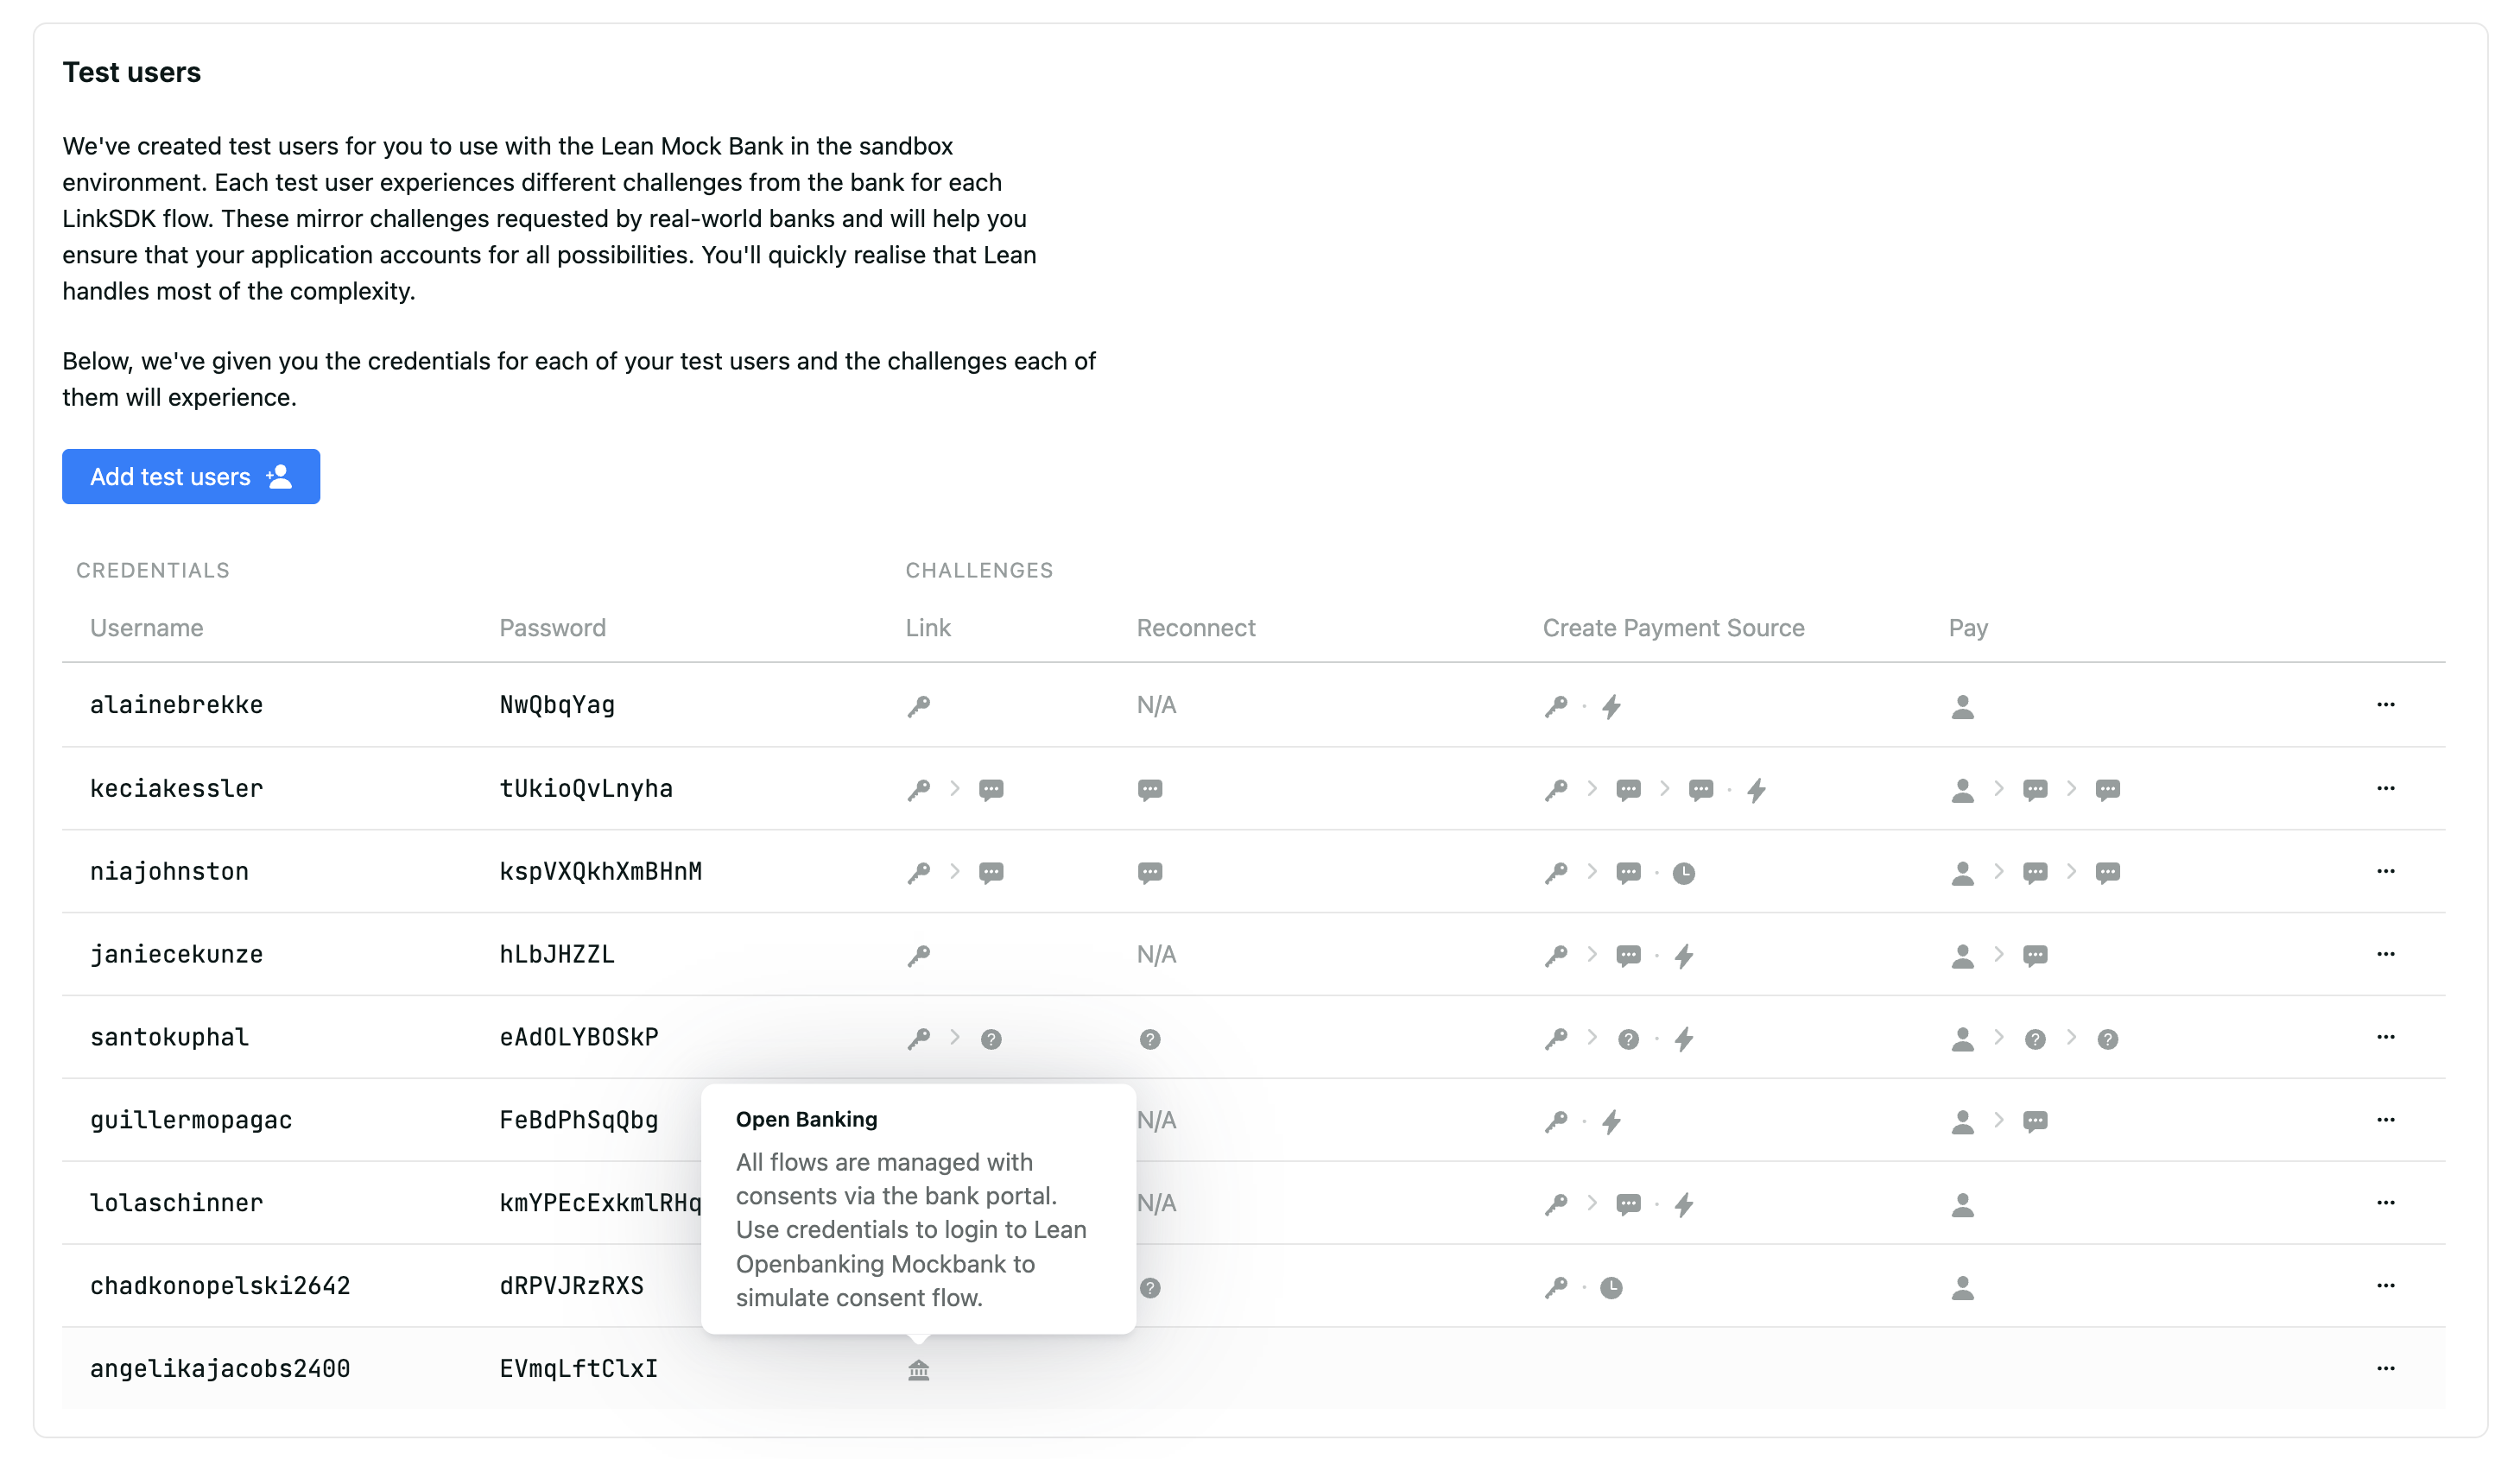
Task: Click the Username column header
Action: (146, 627)
